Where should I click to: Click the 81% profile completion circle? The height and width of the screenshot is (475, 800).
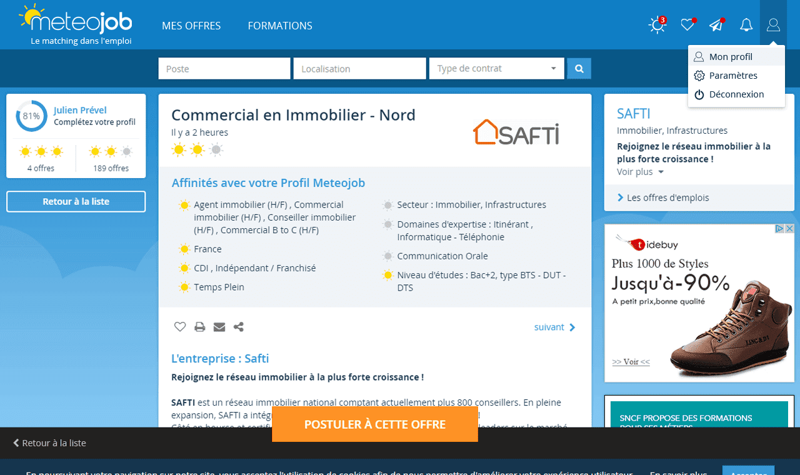[x=31, y=116]
